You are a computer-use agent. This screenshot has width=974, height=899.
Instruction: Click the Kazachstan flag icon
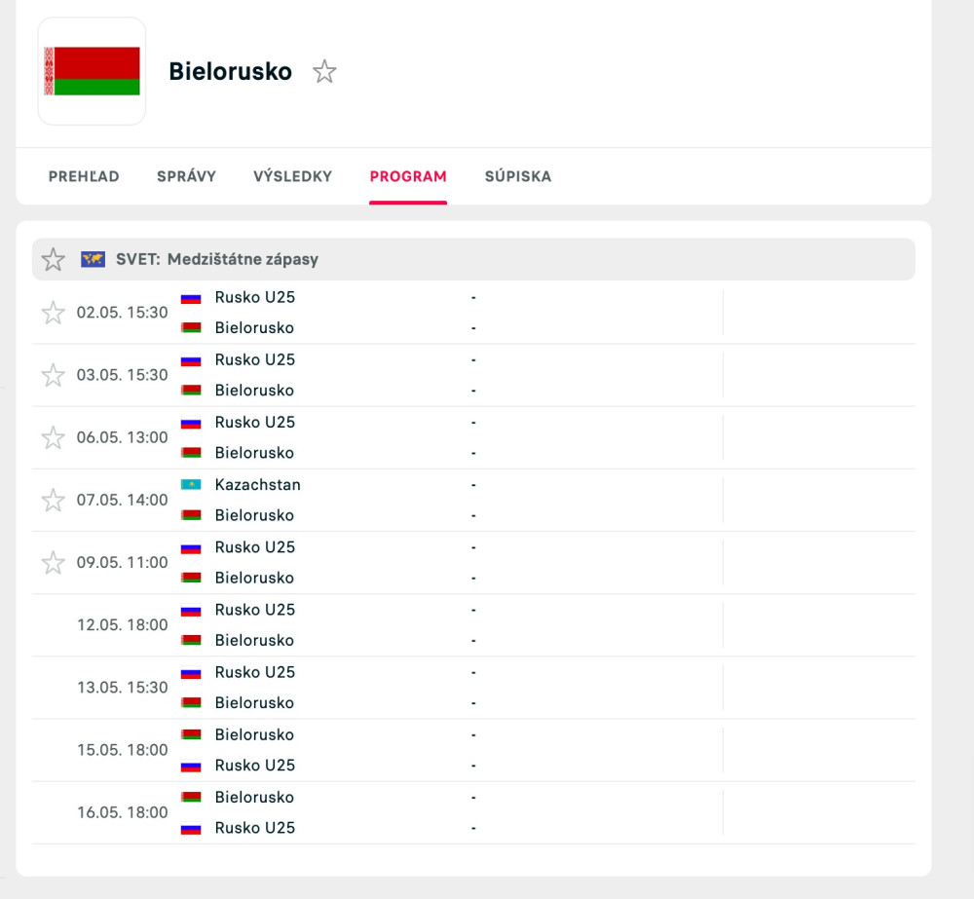(x=191, y=485)
